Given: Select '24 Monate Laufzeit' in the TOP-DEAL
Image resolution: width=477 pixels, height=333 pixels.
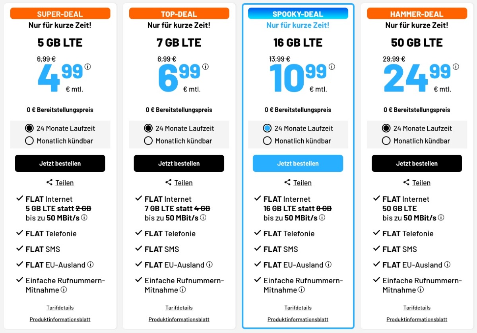Looking at the screenshot, I should pos(148,128).
